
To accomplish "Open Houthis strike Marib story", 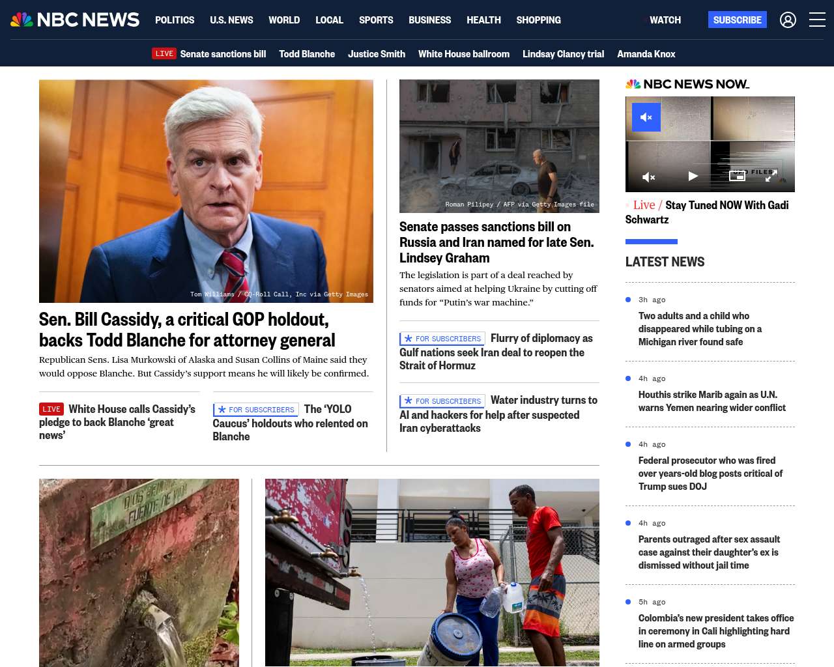I will coord(712,401).
